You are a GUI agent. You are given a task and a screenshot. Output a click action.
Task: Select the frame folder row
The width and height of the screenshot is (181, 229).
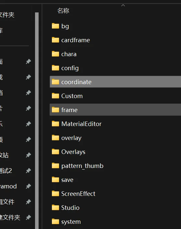(115, 110)
